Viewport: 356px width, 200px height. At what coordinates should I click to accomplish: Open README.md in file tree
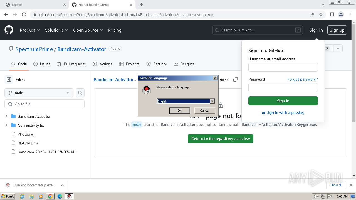tap(28, 143)
